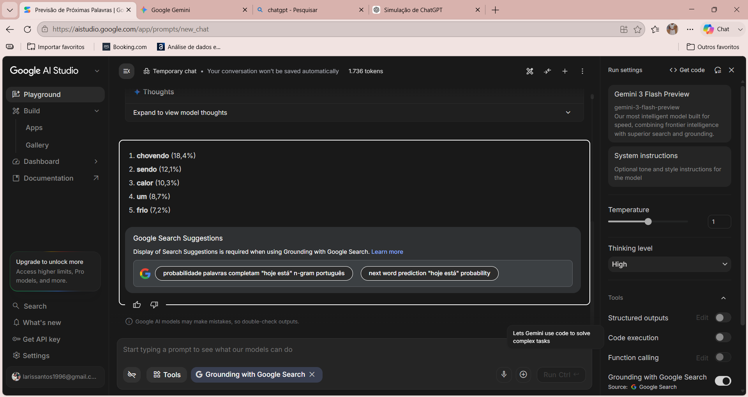The image size is (748, 397).
Task: Collapse the Tools section
Action: click(723, 298)
